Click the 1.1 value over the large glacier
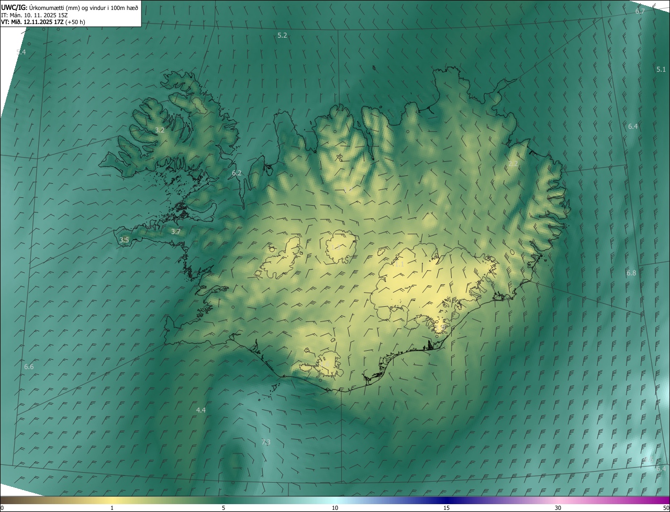This screenshot has height=512, width=670. pos(399,264)
